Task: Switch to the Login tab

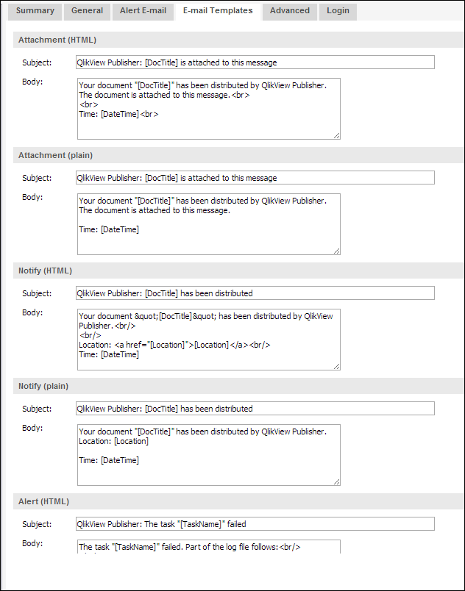Action: (338, 11)
